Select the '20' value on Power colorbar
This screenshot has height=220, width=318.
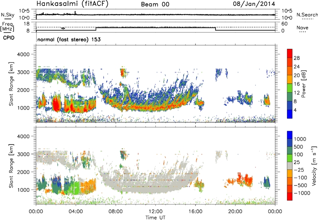point(297,75)
